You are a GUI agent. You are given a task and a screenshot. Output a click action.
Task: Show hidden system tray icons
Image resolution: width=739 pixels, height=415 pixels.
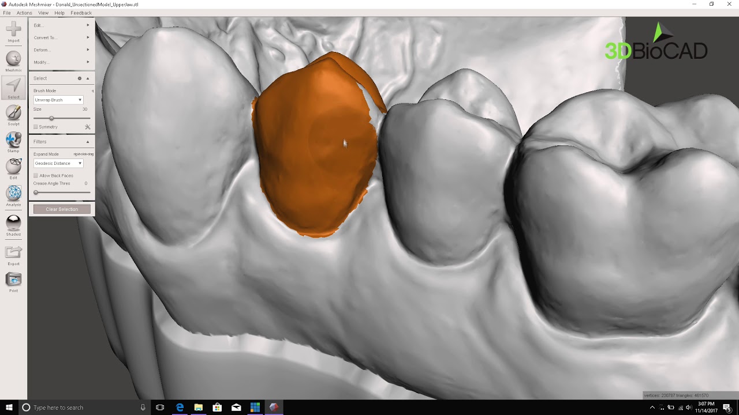point(652,408)
